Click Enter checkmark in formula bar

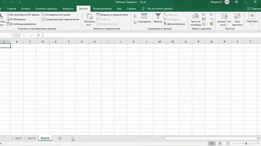click(x=31, y=35)
